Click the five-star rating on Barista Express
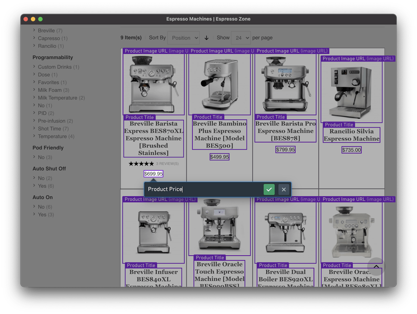This screenshot has width=417, height=314. (141, 164)
